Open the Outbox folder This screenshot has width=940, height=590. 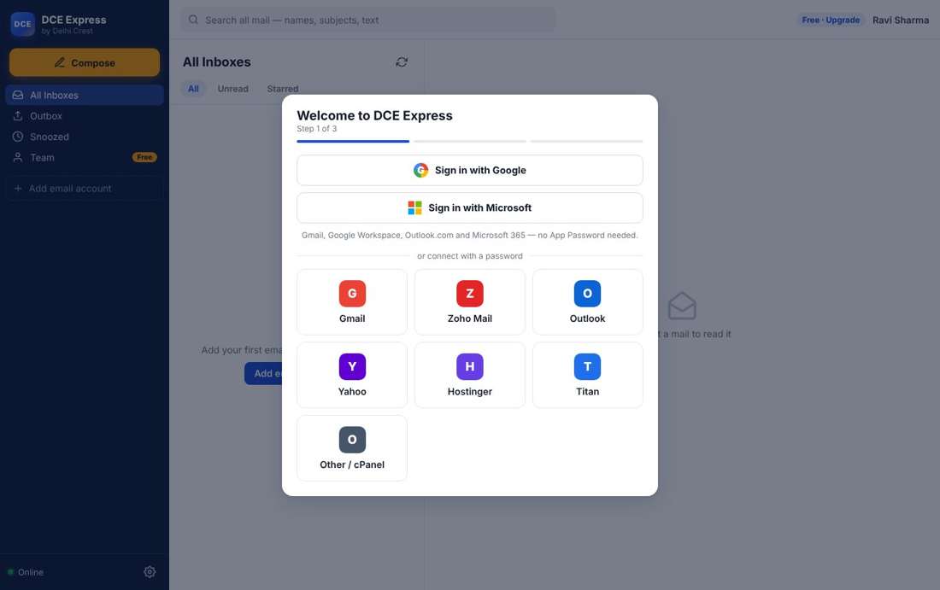[x=85, y=116]
